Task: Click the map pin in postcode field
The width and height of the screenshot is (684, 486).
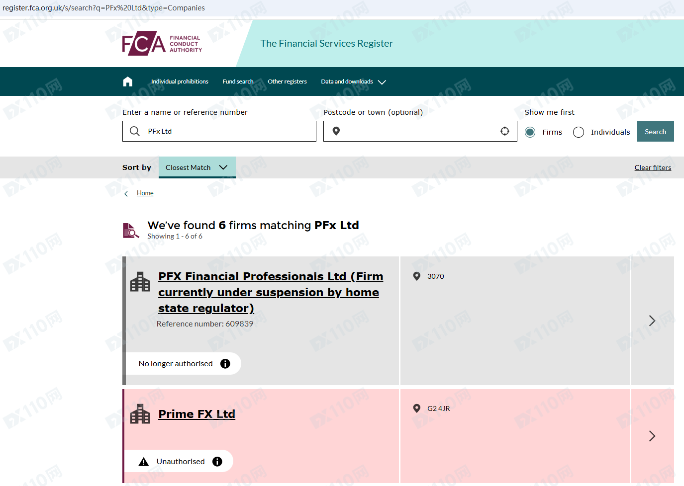Action: (x=336, y=131)
